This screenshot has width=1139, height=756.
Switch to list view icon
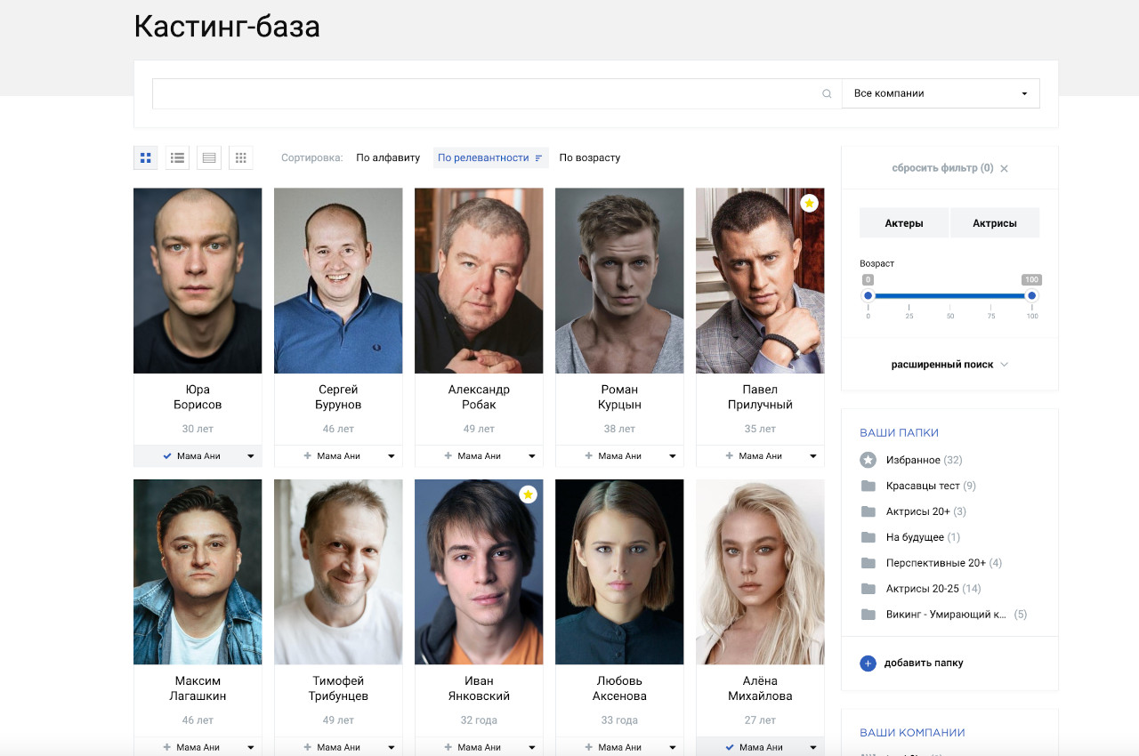[178, 158]
